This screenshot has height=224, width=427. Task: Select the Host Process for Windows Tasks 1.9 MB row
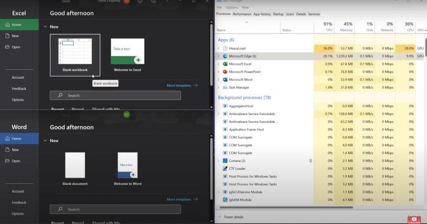(316, 177)
